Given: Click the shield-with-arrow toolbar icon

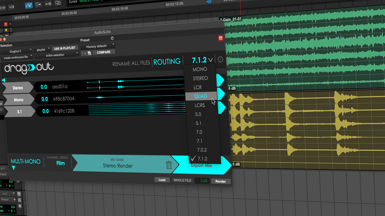Looking at the screenshot, I should 38,4.
